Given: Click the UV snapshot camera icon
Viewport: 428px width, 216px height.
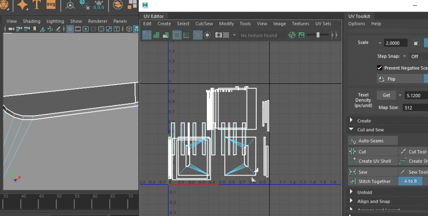Looking at the screenshot, I should (x=218, y=35).
